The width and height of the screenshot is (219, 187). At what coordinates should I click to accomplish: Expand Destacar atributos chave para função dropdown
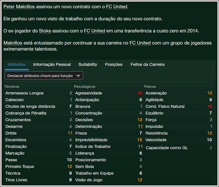(44, 76)
